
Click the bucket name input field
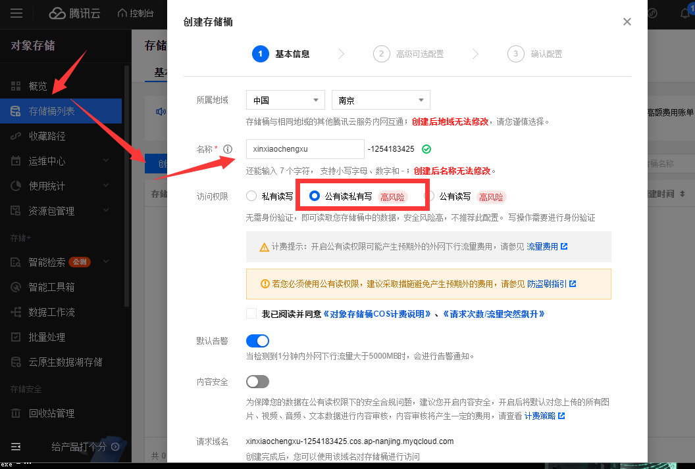(305, 149)
